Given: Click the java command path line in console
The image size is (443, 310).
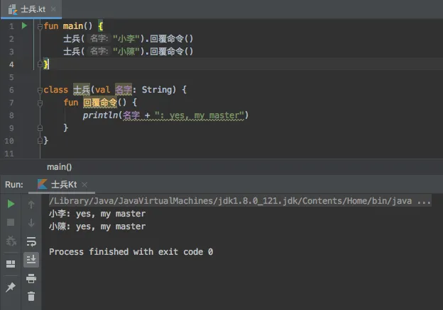Looking at the screenshot, I should 240,201.
